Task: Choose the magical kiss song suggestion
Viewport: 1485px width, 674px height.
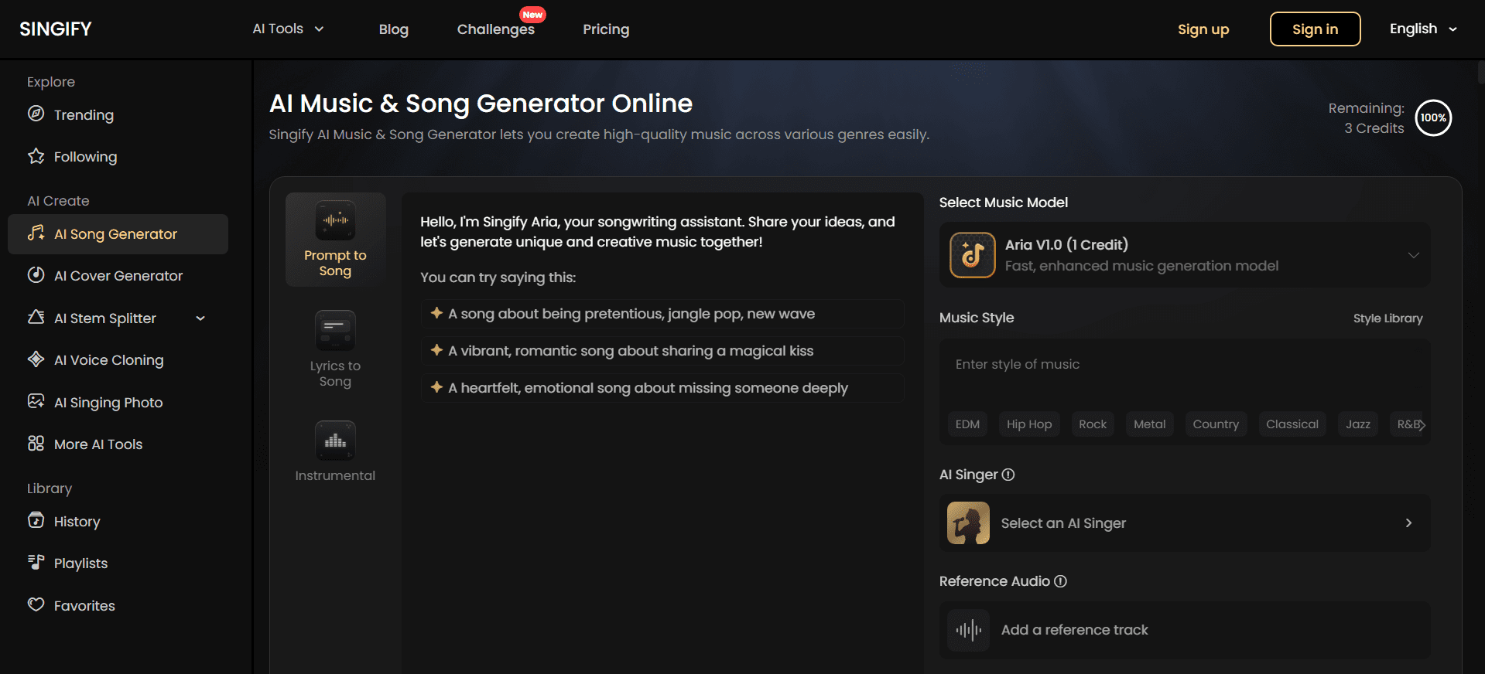Action: [662, 351]
